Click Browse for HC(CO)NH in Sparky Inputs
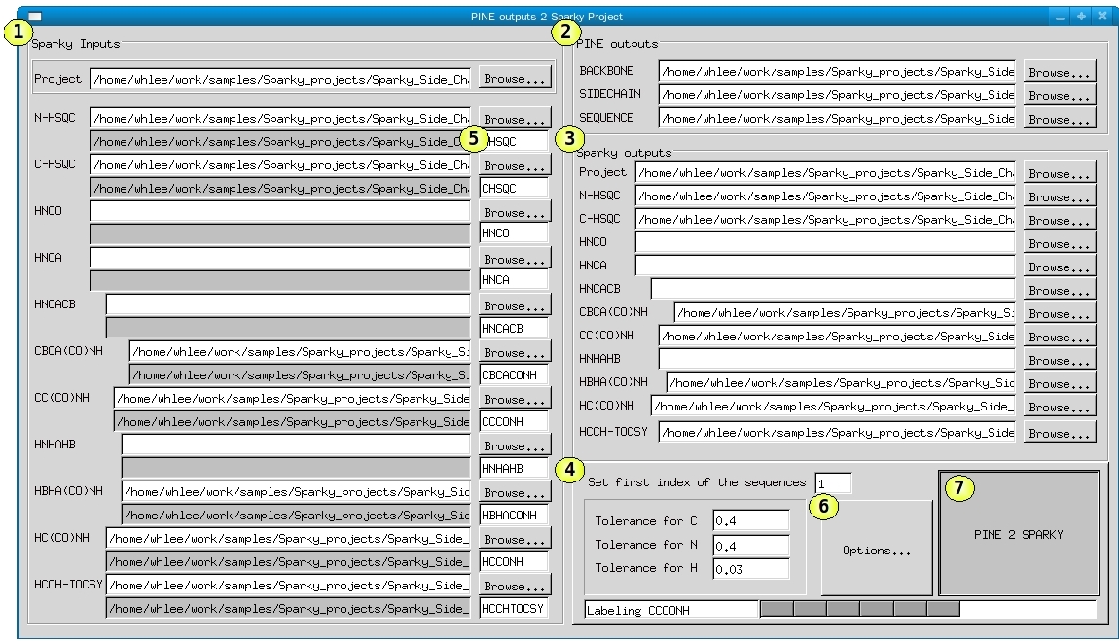The image size is (1119, 641). coord(515,539)
